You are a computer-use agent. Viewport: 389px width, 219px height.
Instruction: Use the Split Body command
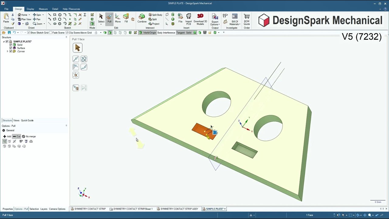(x=155, y=15)
